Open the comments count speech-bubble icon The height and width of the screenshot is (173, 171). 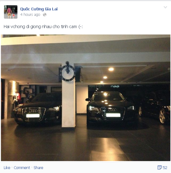(x=160, y=167)
